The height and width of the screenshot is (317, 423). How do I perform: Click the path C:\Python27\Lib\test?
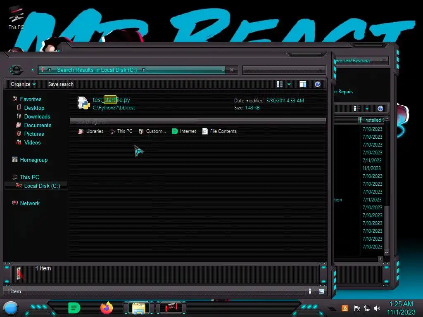[x=114, y=108]
